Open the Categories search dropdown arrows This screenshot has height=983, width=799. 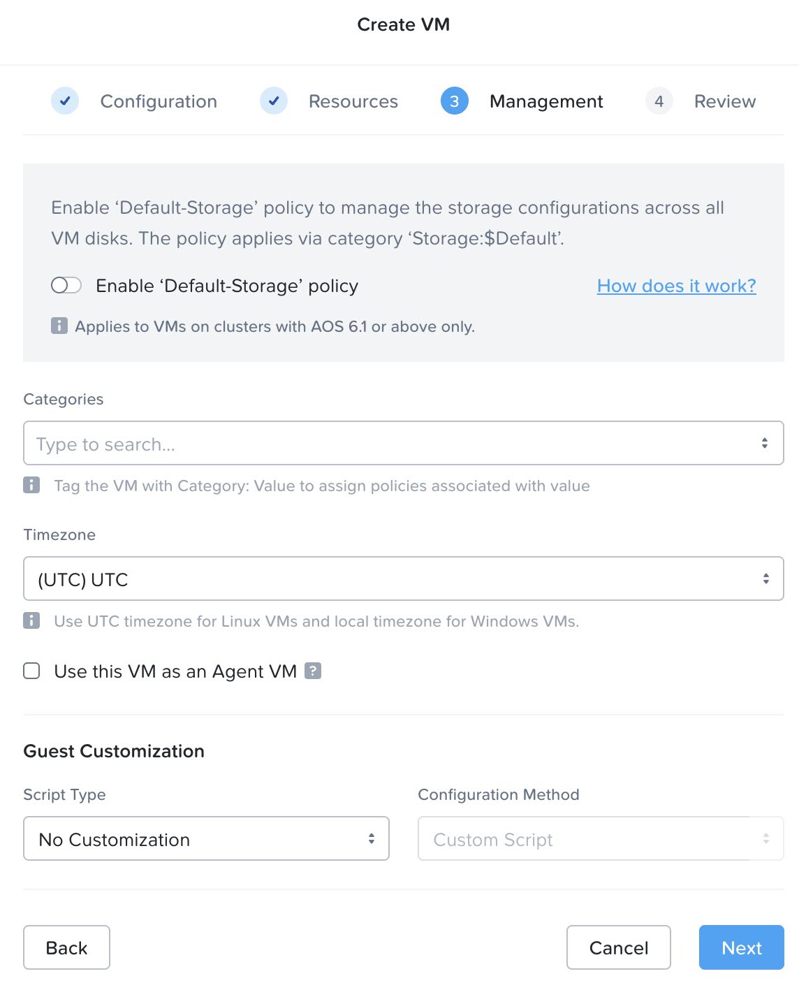(765, 443)
